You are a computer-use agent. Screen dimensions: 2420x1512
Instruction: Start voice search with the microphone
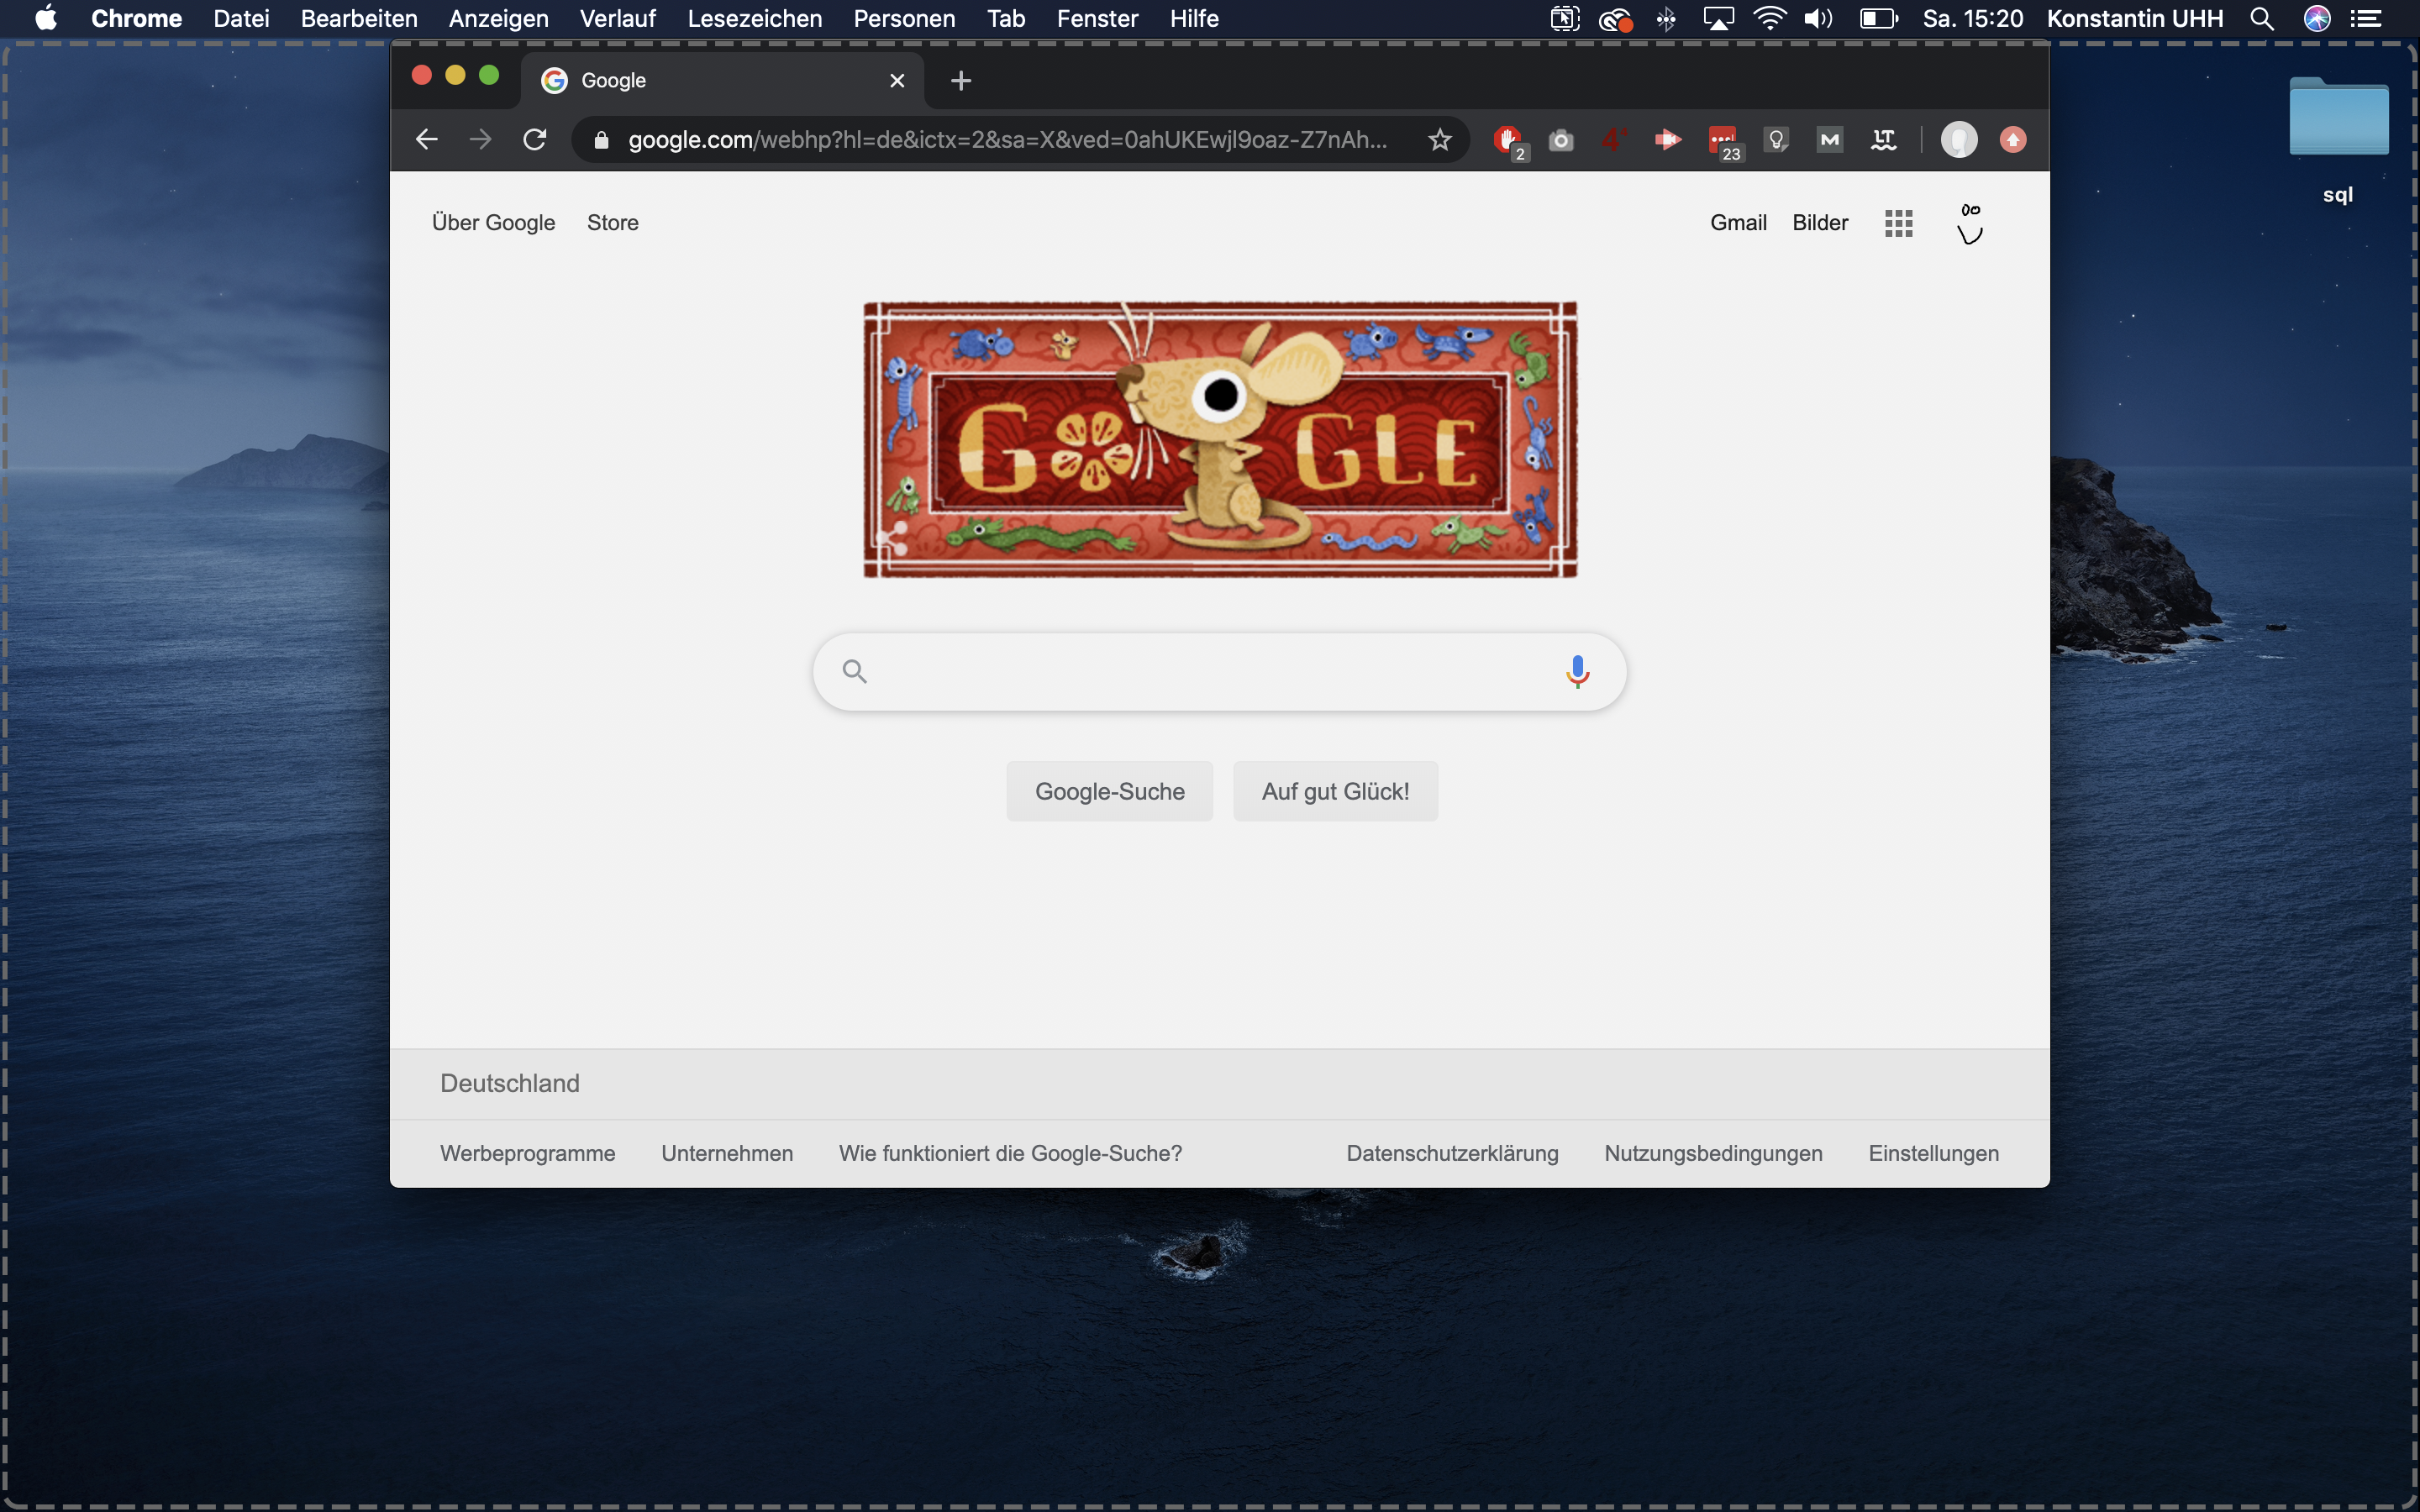click(1577, 671)
